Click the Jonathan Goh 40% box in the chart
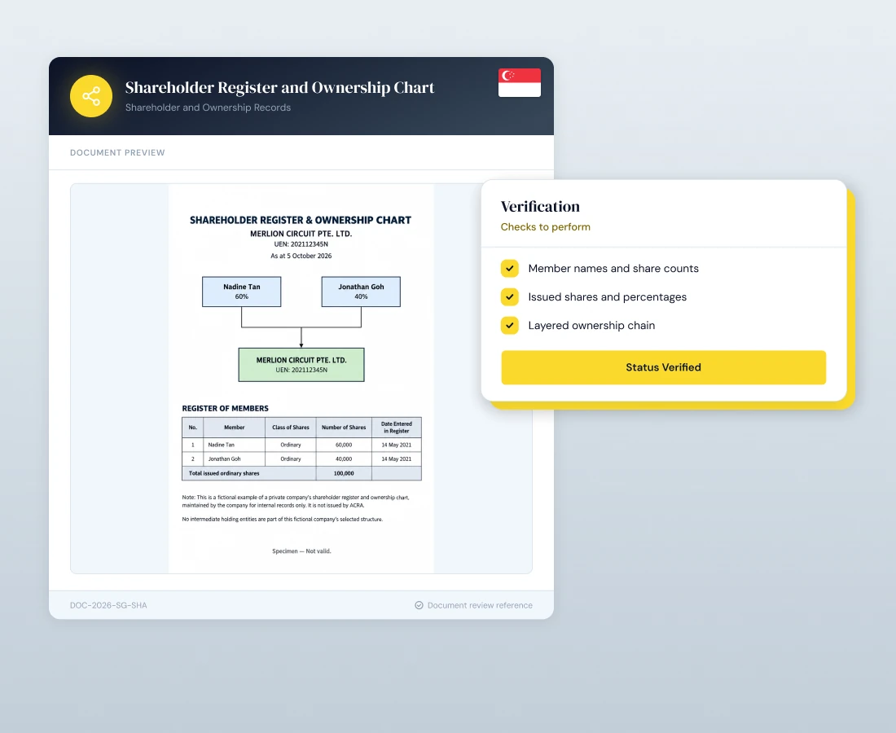Viewport: 896px width, 733px height. [361, 292]
